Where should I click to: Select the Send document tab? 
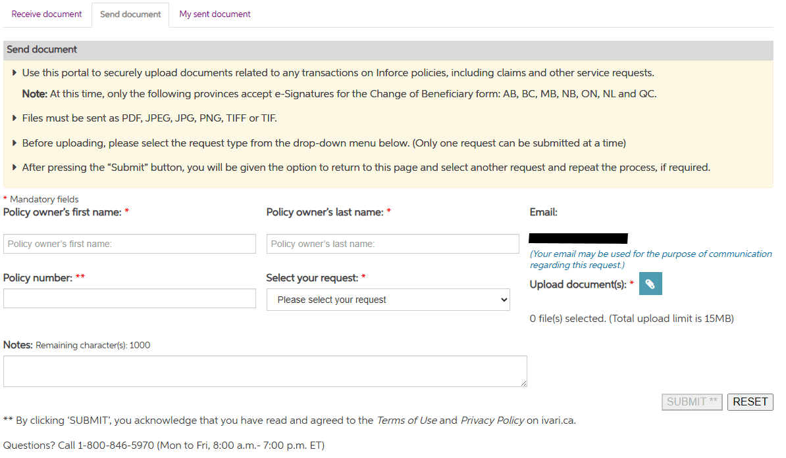point(130,14)
